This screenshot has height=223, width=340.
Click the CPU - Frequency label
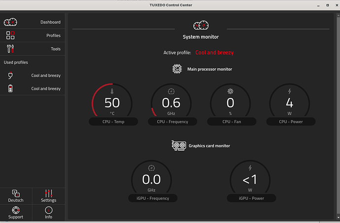click(172, 122)
